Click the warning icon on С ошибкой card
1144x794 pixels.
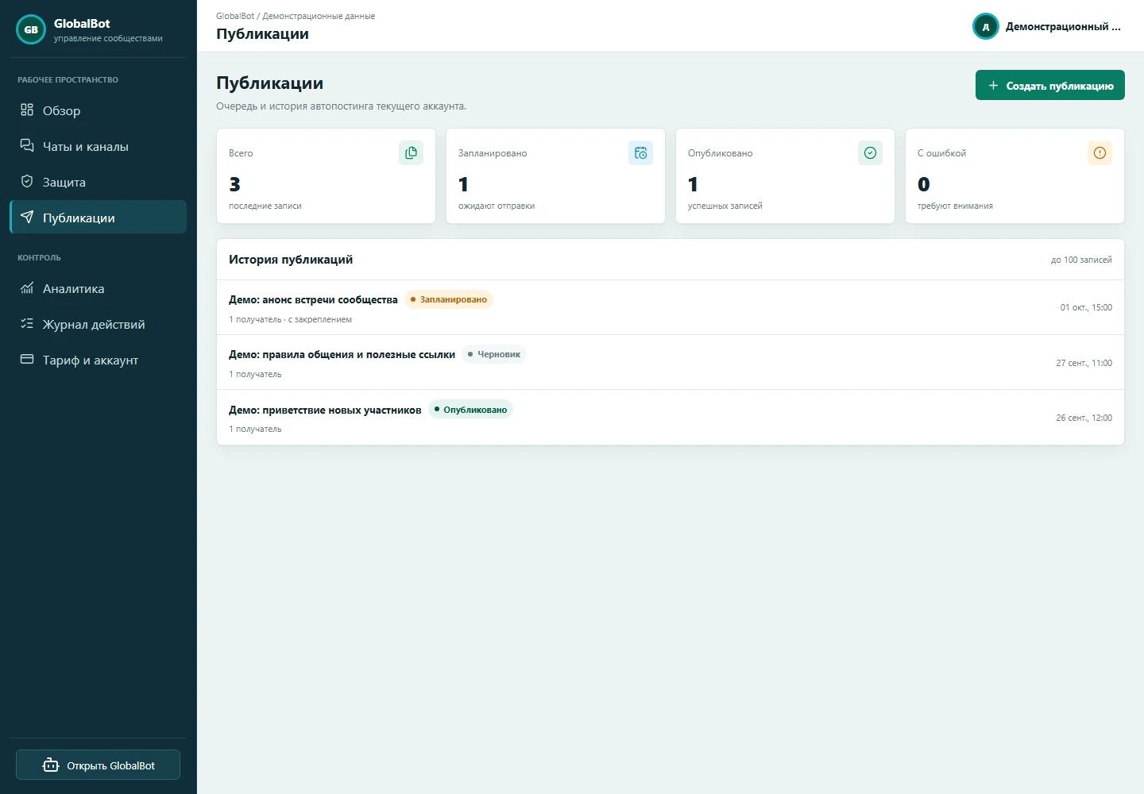(x=1100, y=152)
